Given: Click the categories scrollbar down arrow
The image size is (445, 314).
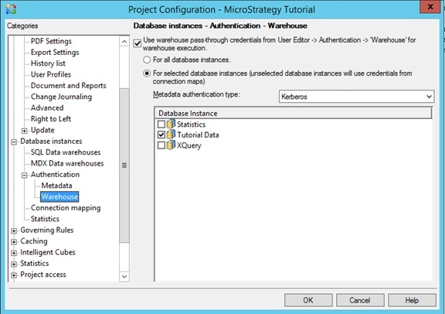Looking at the screenshot, I should (124, 276).
